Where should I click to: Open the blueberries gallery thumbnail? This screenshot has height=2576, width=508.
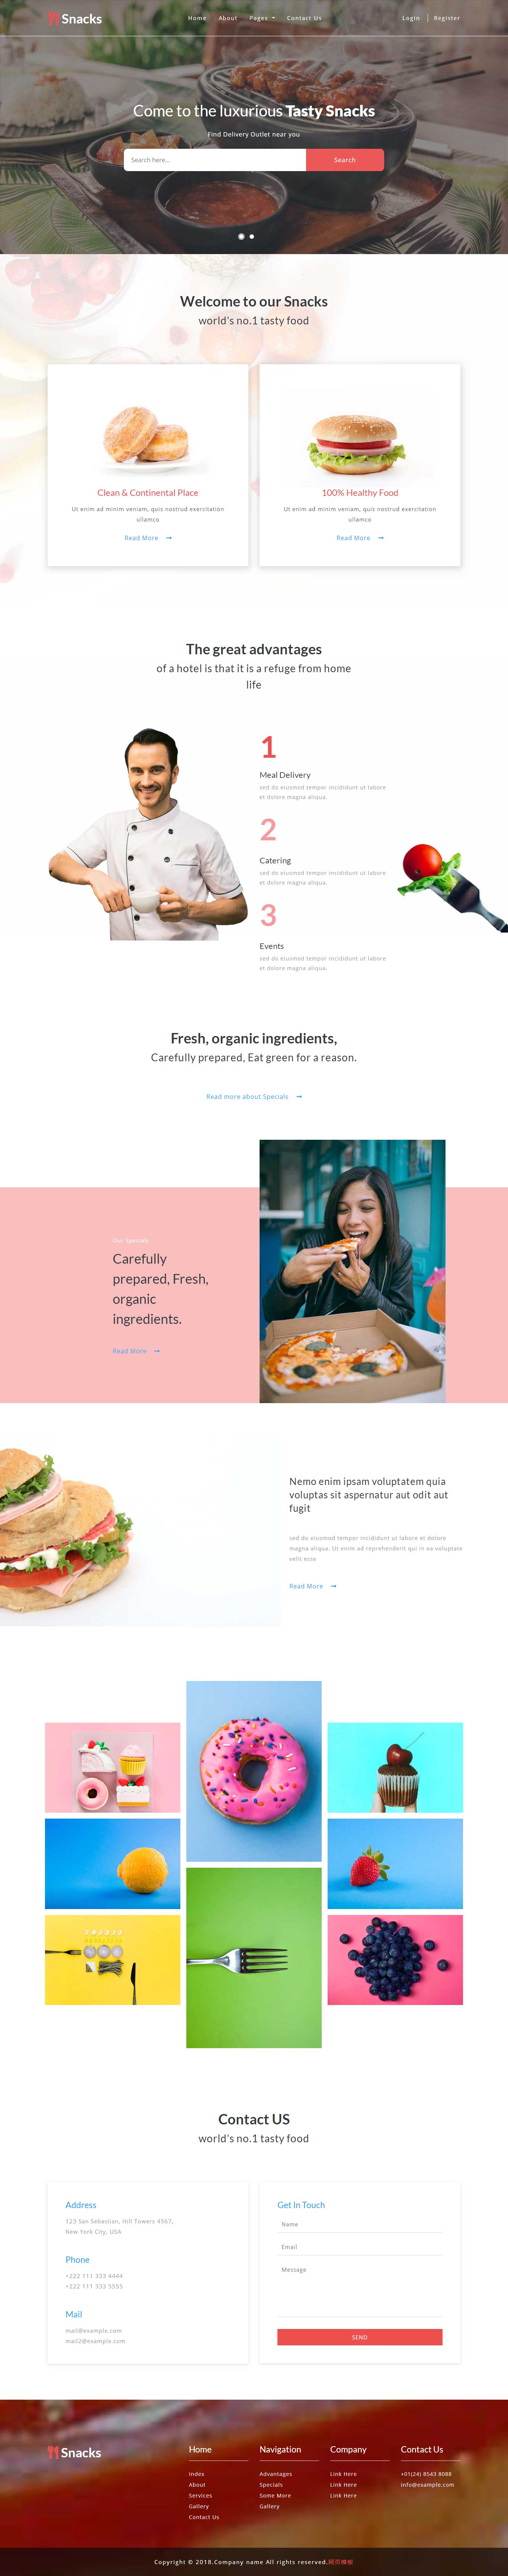pyautogui.click(x=395, y=1960)
